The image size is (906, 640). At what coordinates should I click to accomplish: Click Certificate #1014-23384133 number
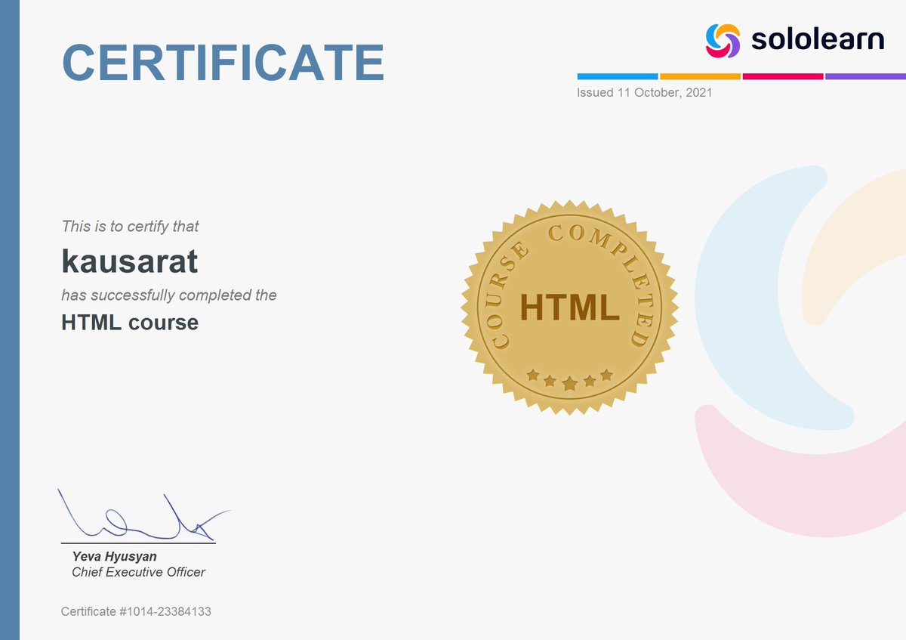(x=136, y=611)
